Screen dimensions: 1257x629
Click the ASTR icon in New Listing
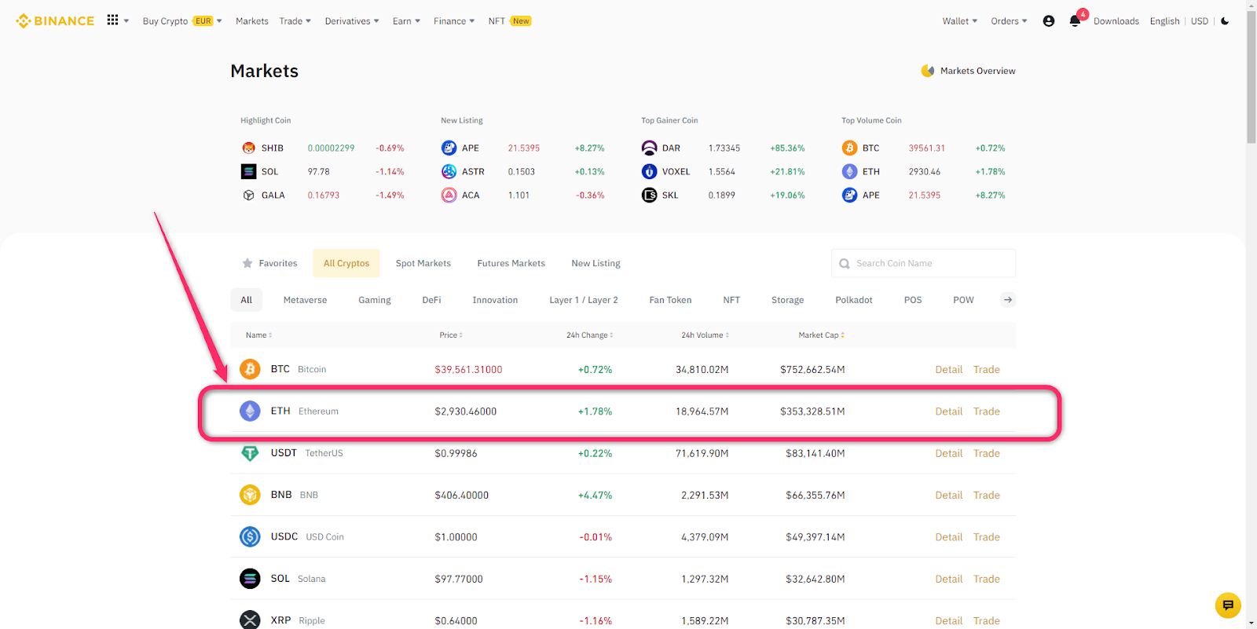449,171
